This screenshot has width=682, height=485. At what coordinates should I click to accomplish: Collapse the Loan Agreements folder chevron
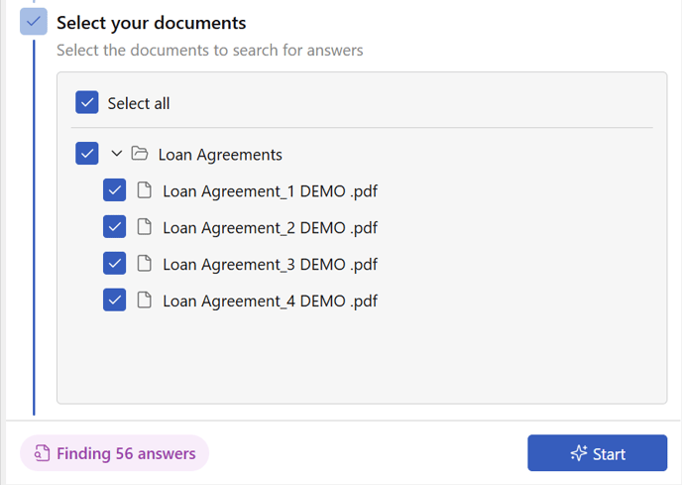pyautogui.click(x=116, y=154)
